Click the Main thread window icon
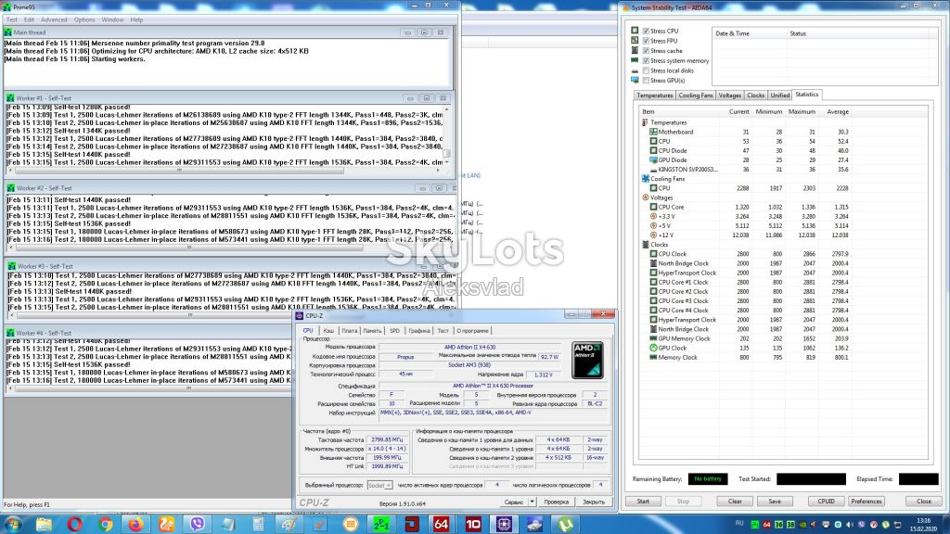The height and width of the screenshot is (534, 950). click(x=7, y=32)
